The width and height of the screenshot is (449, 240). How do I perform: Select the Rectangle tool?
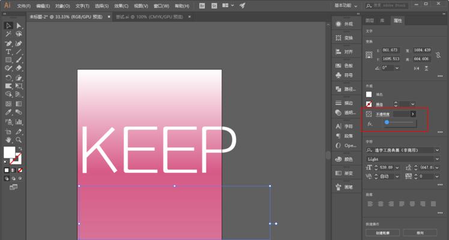point(8,60)
